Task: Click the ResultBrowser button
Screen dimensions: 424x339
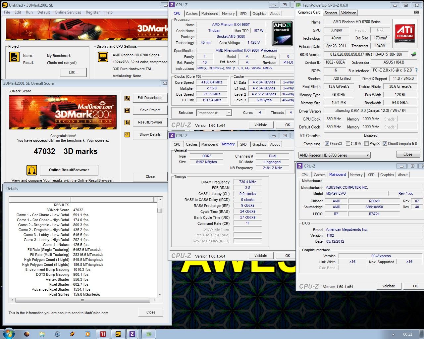Action: [150, 122]
